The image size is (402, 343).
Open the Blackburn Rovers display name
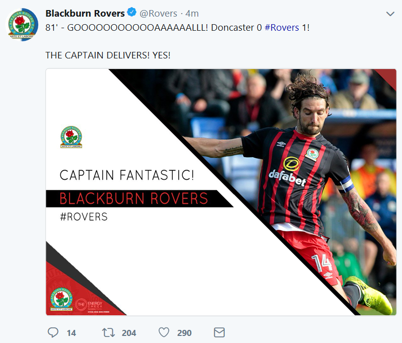coord(85,13)
